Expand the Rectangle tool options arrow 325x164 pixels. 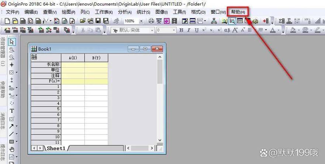tap(17, 142)
